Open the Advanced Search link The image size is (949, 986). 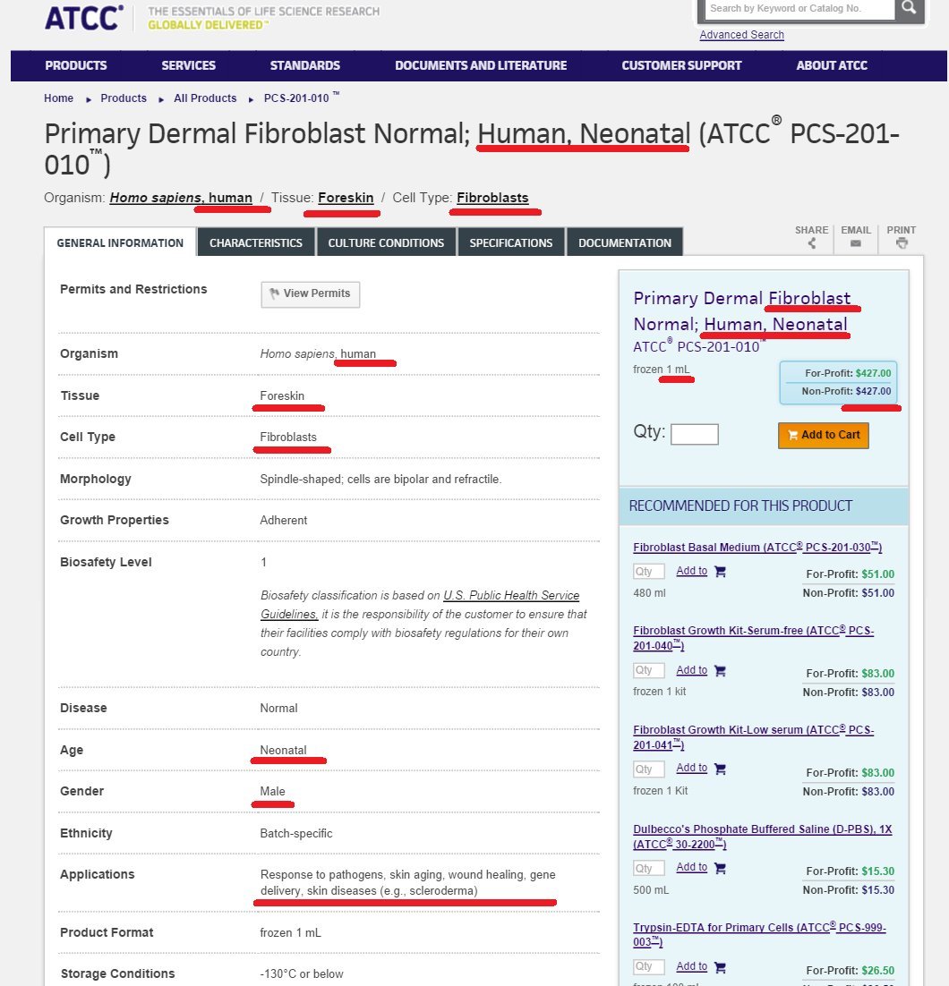(x=741, y=35)
